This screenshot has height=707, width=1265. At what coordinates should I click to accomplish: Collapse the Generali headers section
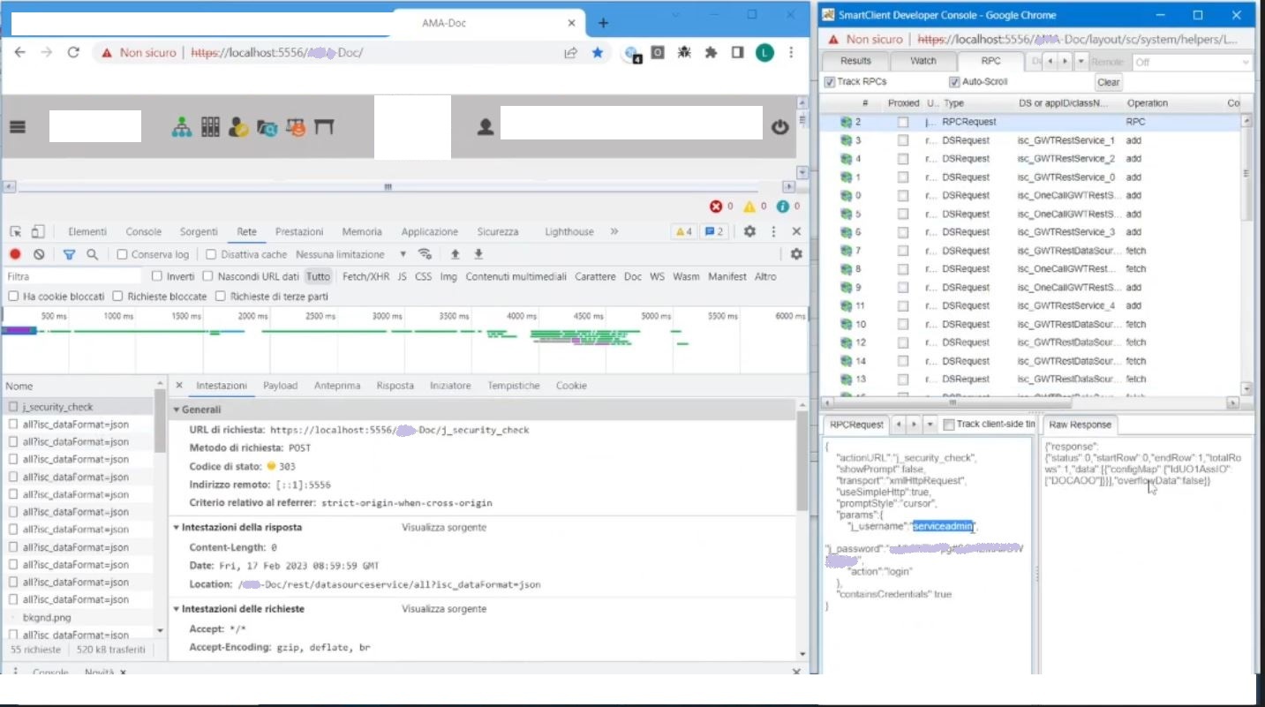point(177,410)
